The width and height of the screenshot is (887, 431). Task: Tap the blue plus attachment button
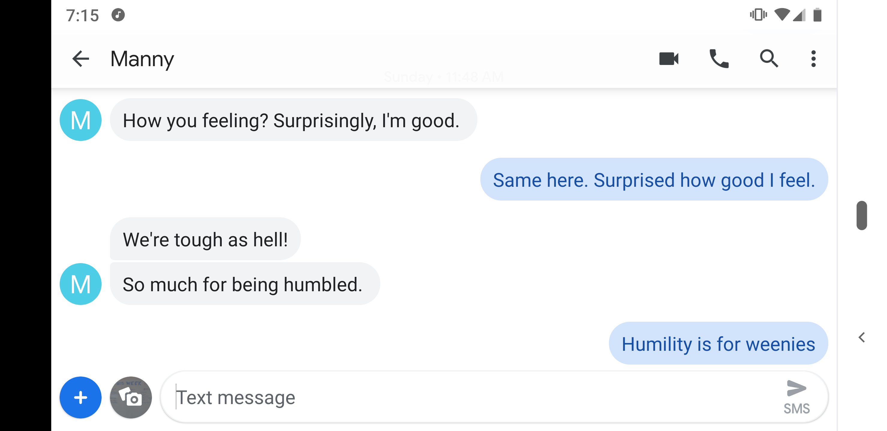coord(81,397)
